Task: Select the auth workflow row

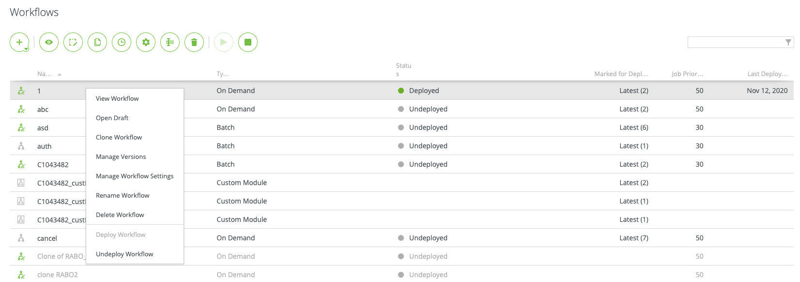Action: pyautogui.click(x=402, y=146)
